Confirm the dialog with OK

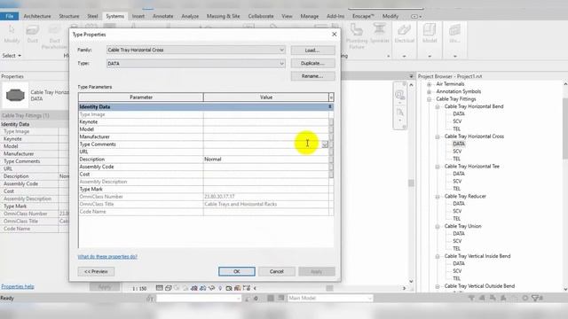[x=237, y=271]
